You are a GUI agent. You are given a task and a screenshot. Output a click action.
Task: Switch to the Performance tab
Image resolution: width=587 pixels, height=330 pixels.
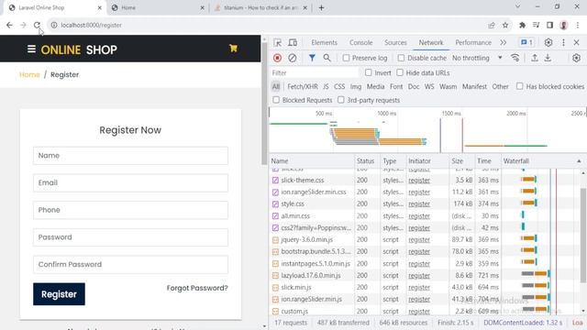pos(473,43)
